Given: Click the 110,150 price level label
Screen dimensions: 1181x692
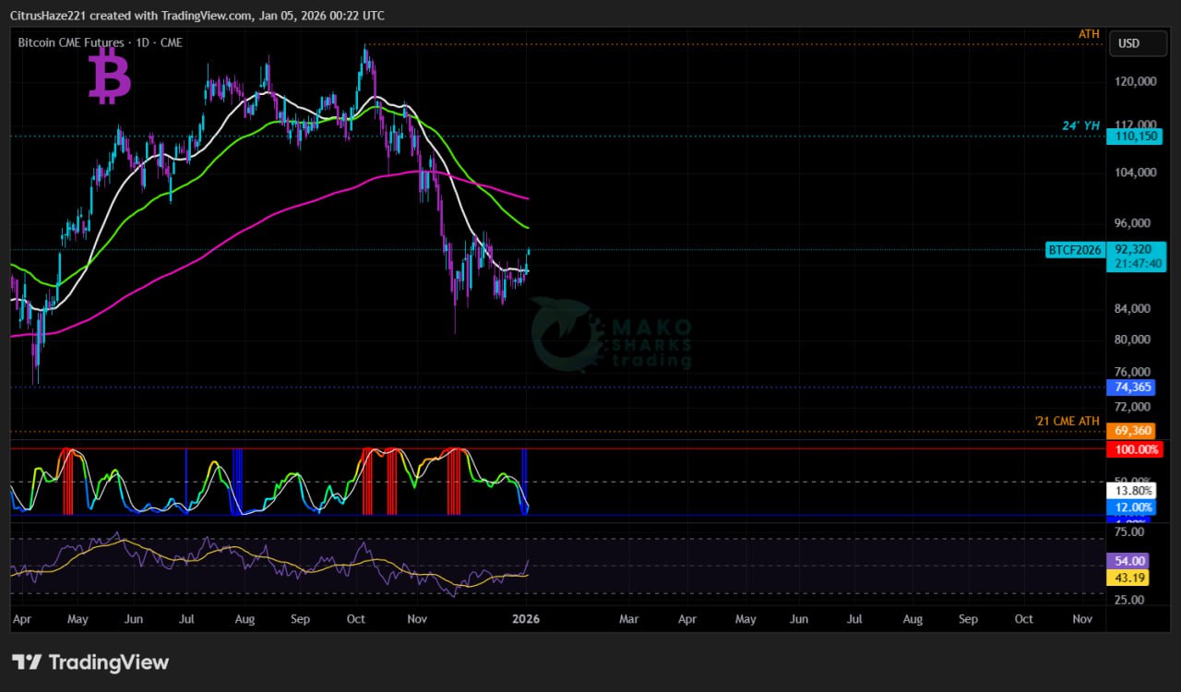Looking at the screenshot, I should pos(1134,137).
